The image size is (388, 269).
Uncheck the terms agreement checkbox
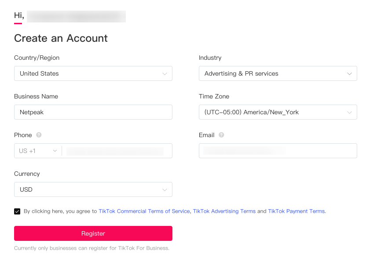[17, 211]
